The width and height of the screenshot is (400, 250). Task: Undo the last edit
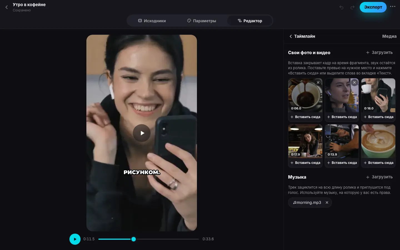(x=341, y=7)
